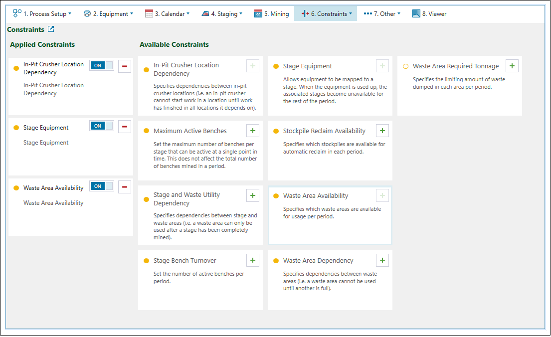This screenshot has height=337, width=551.
Task: Remove the Stage Equipment applied constraint
Action: click(x=125, y=126)
